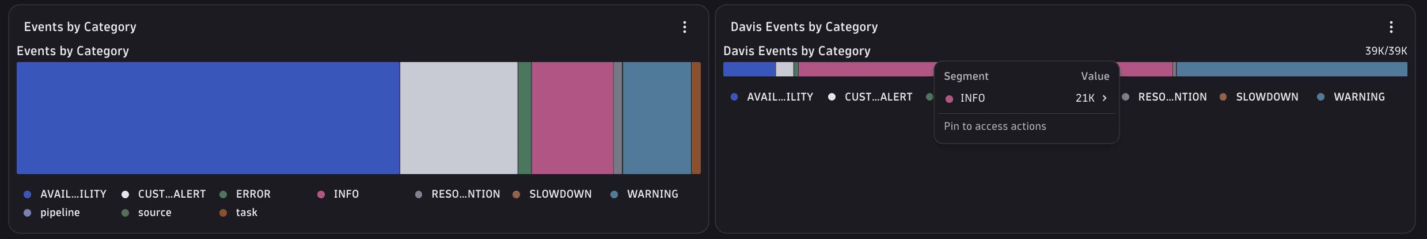Screen dimensions: 1427x239
Task: Expand INFO segment actions chevron in tooltip
Action: pyautogui.click(x=1105, y=98)
